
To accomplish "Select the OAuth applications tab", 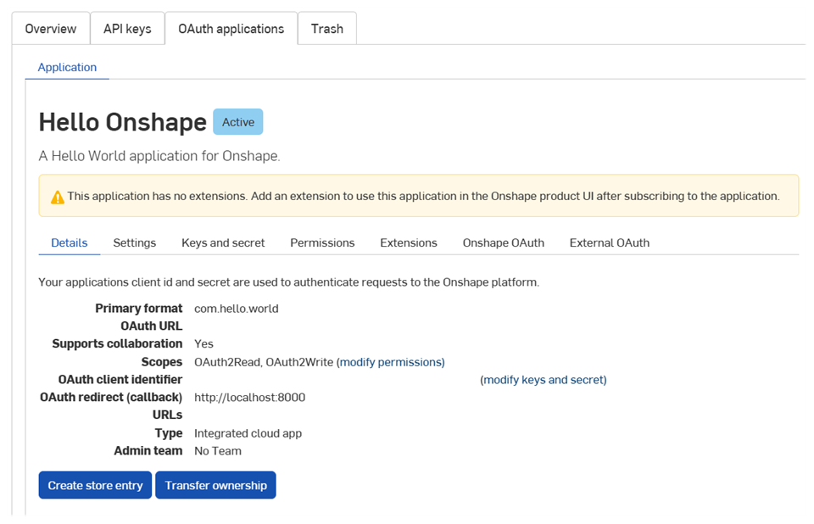I will pyautogui.click(x=231, y=29).
